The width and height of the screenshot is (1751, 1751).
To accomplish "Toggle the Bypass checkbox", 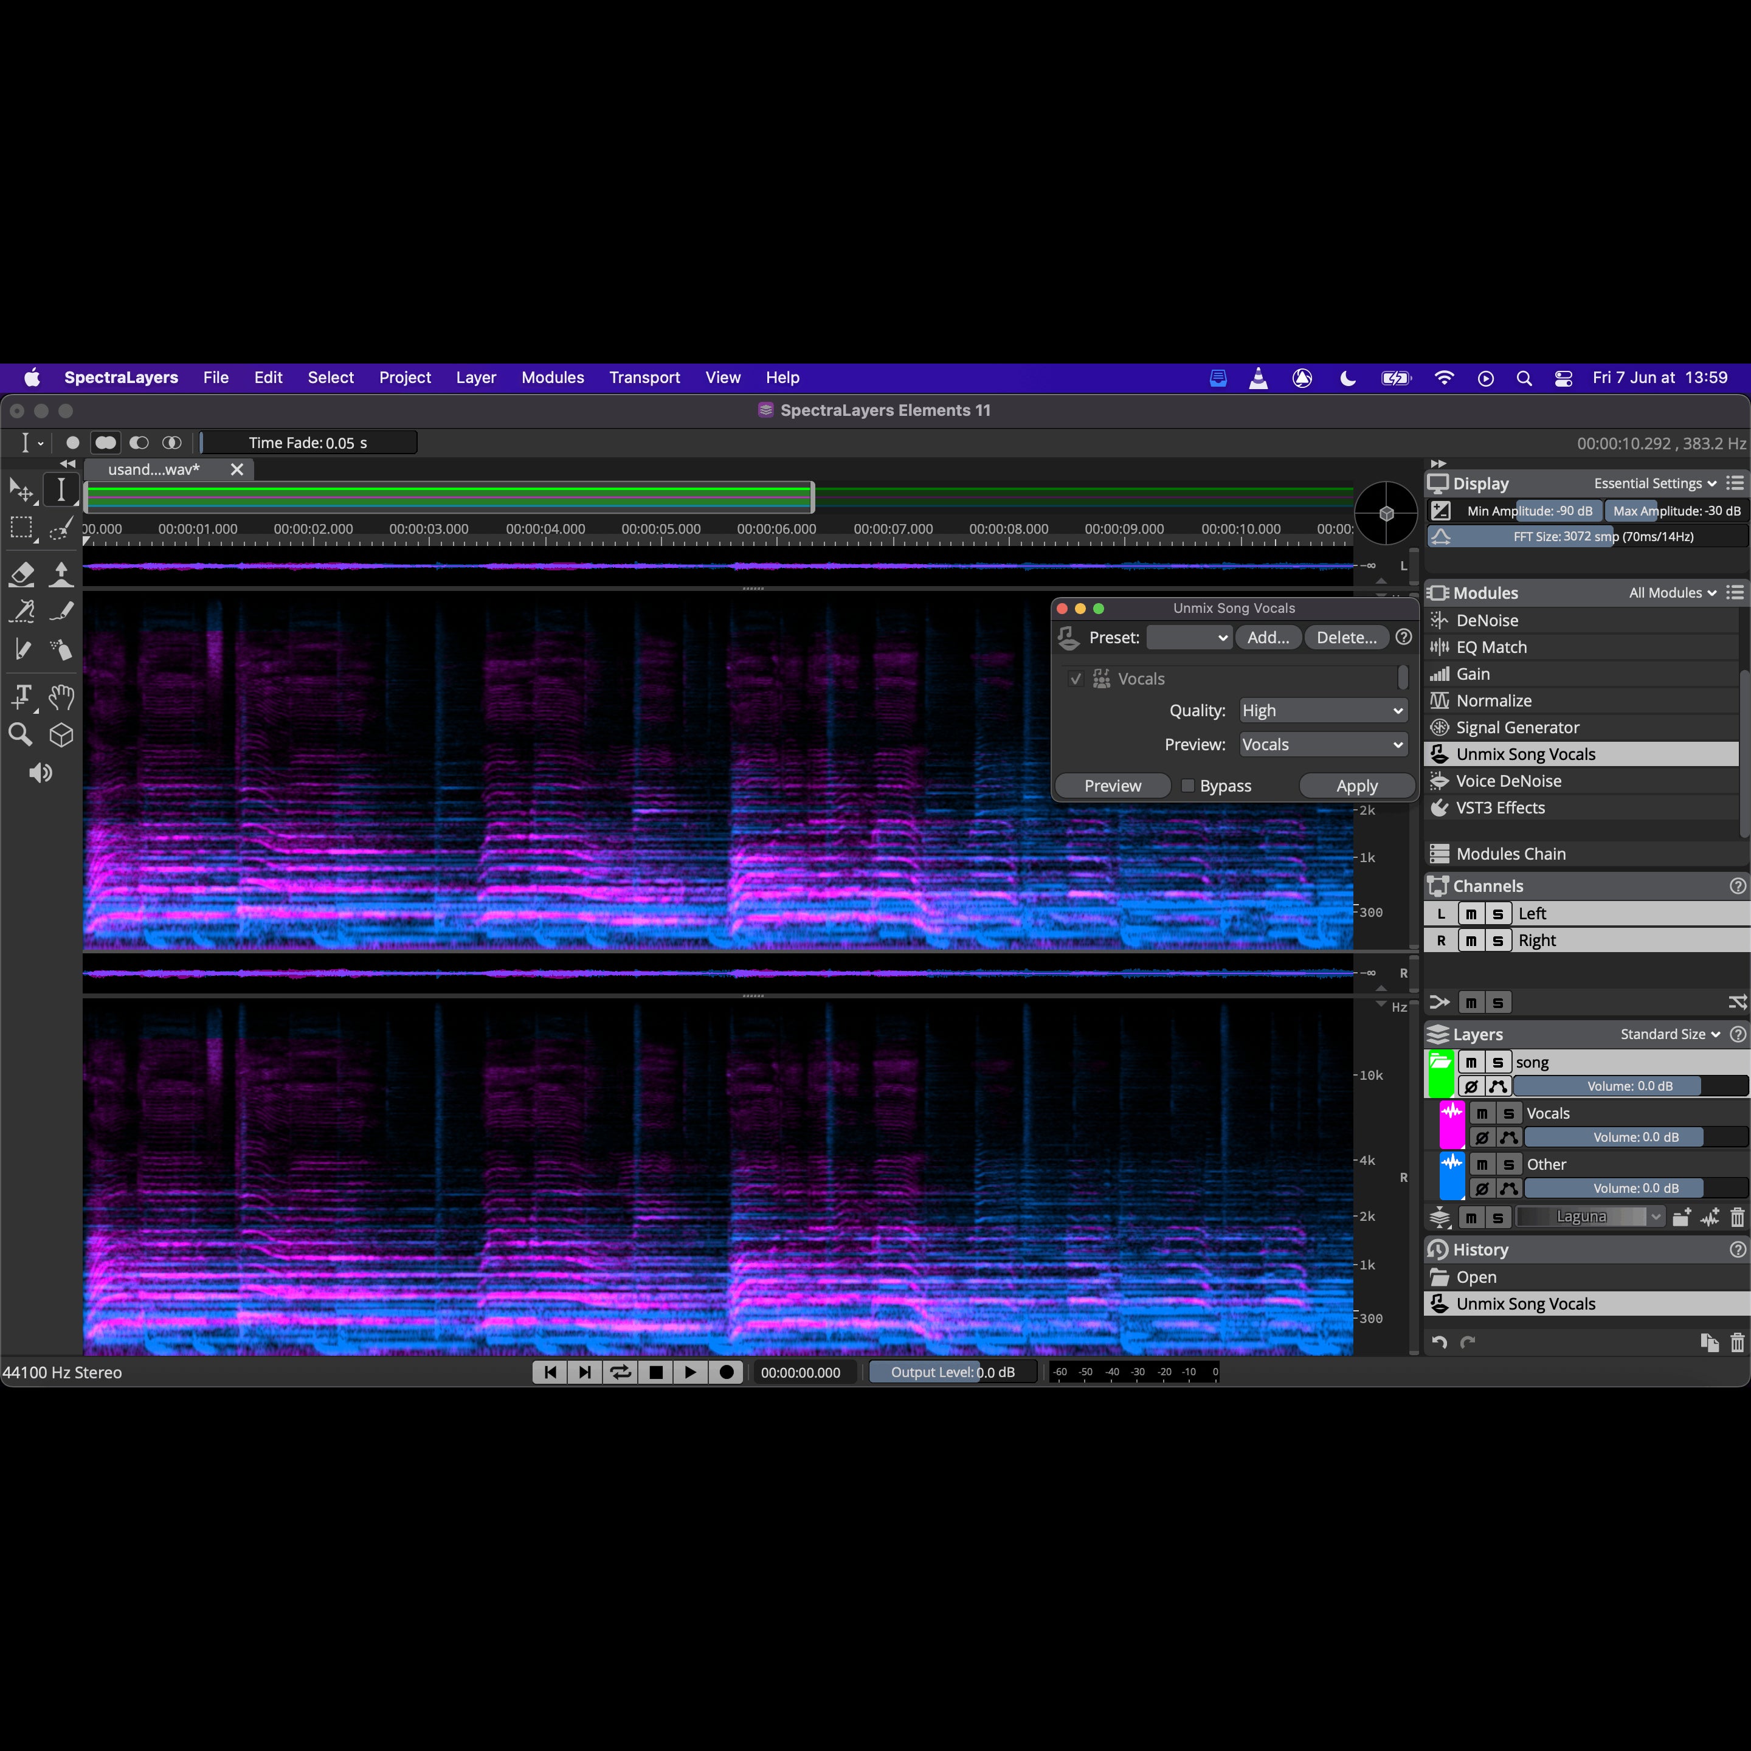I will (x=1187, y=786).
